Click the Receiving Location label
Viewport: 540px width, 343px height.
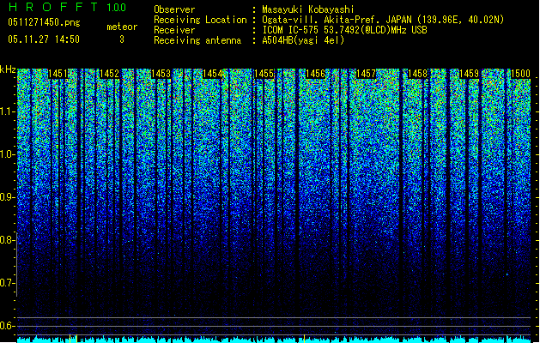[x=200, y=20]
